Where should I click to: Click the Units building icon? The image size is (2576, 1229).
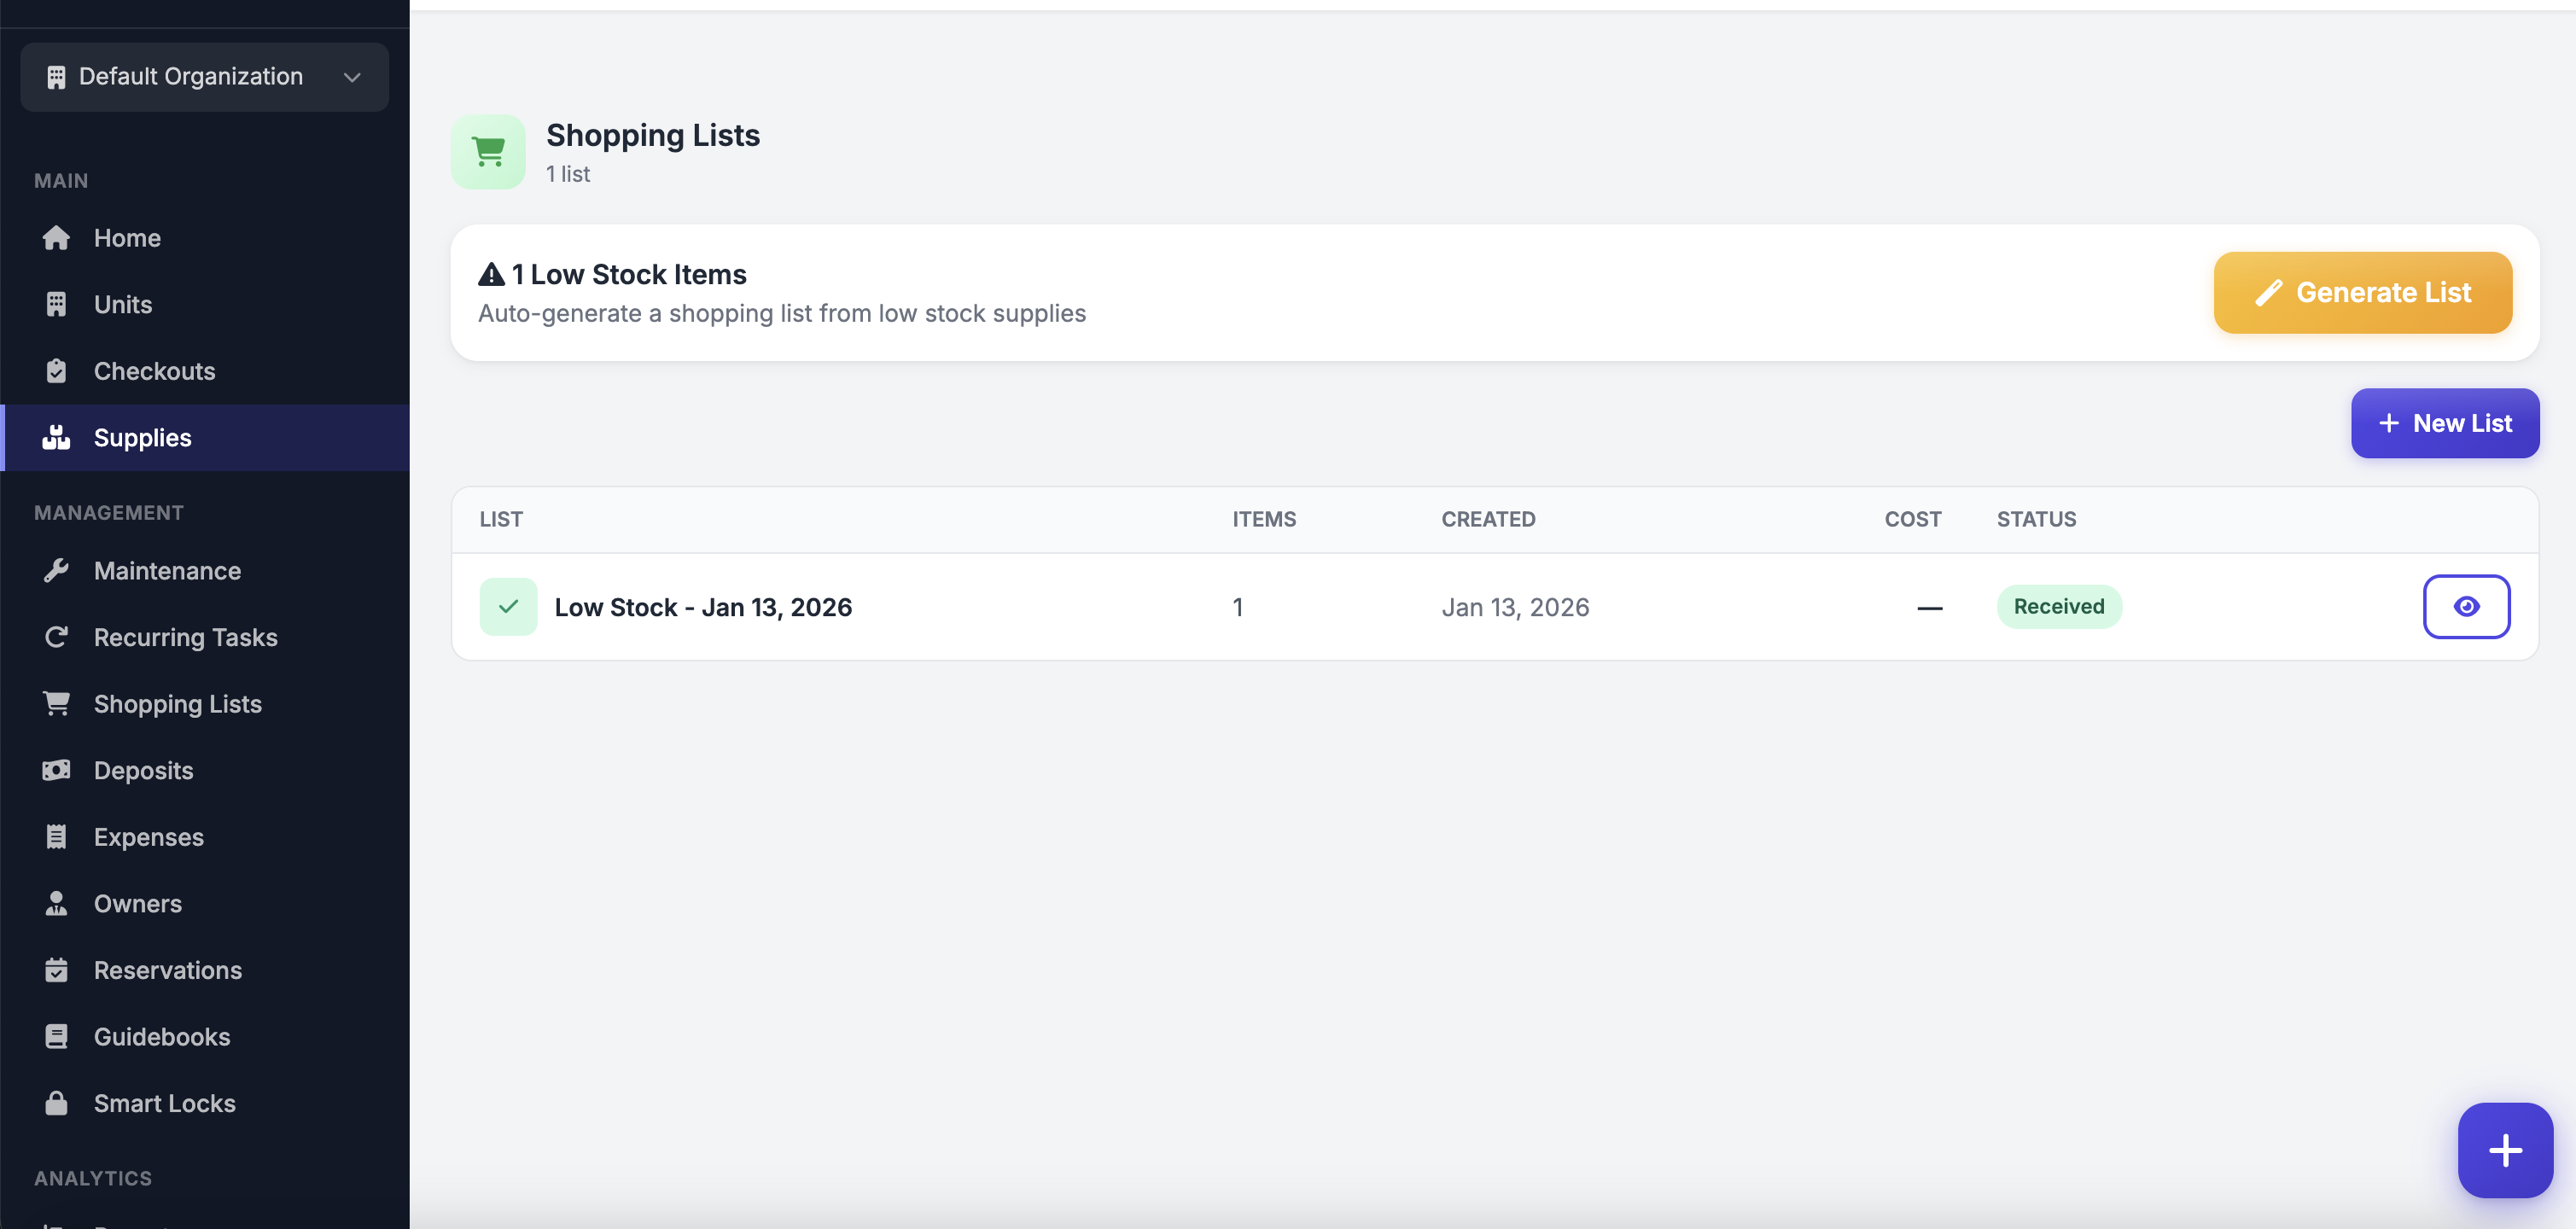pos(56,304)
